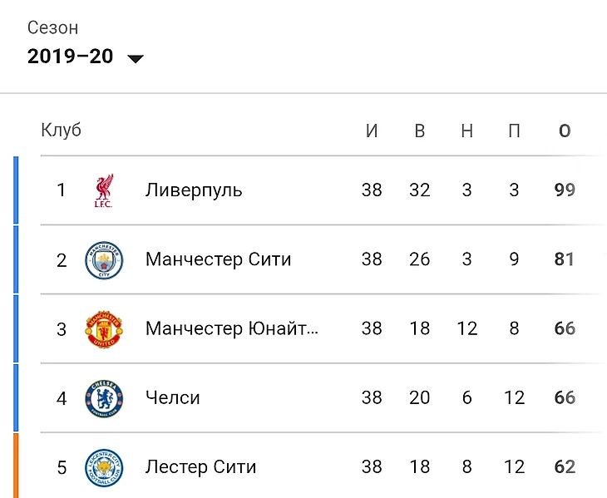Click the Manchester City crest icon

[104, 260]
